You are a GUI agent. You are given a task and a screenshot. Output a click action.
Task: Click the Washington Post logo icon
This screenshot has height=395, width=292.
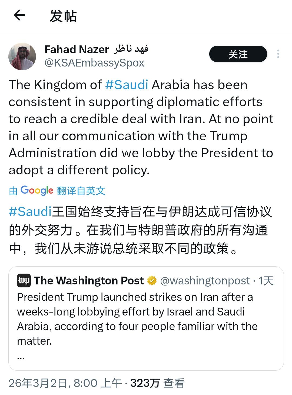24,280
